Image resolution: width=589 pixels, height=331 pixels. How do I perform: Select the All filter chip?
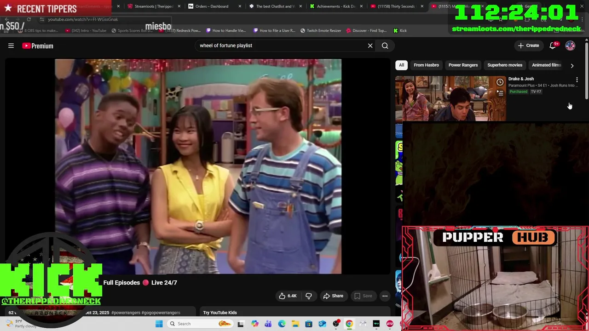pyautogui.click(x=401, y=65)
